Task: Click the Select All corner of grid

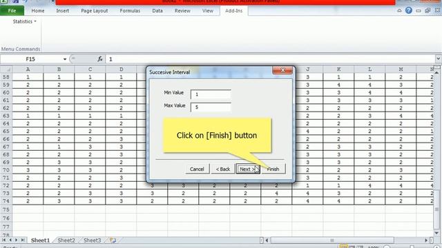Action: click(6, 69)
